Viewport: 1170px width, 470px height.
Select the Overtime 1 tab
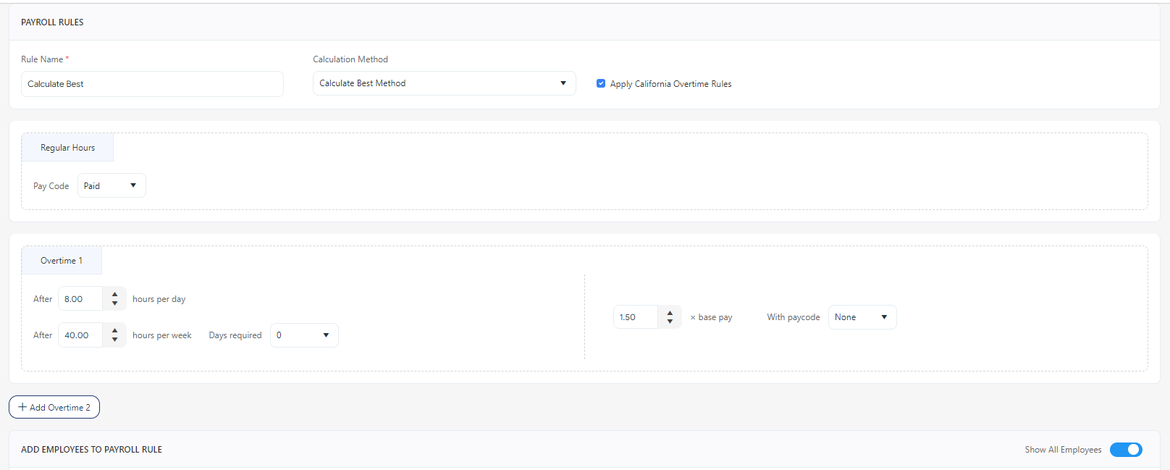62,261
